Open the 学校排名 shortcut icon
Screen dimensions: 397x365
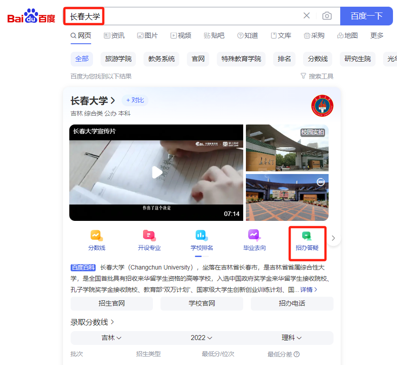[x=202, y=241]
